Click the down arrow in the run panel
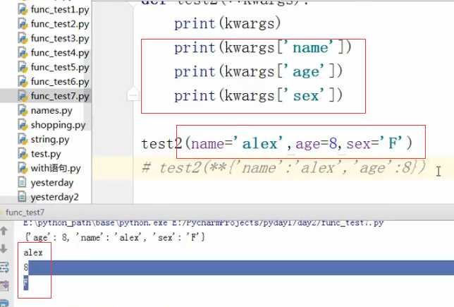The height and width of the screenshot is (307, 454). tap(4, 249)
